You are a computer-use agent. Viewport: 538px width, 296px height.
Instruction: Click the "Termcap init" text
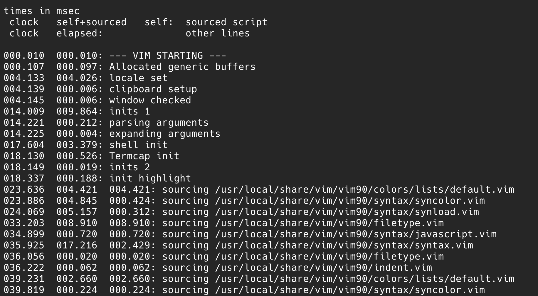pos(144,156)
